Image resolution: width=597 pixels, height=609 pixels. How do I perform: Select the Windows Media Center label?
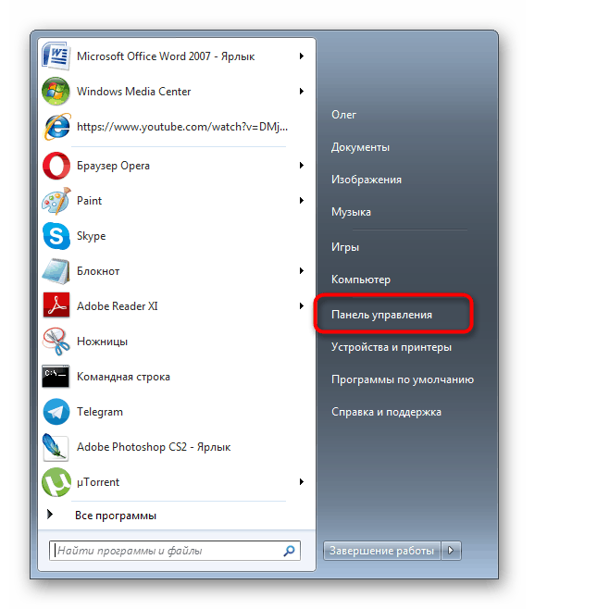tap(134, 92)
